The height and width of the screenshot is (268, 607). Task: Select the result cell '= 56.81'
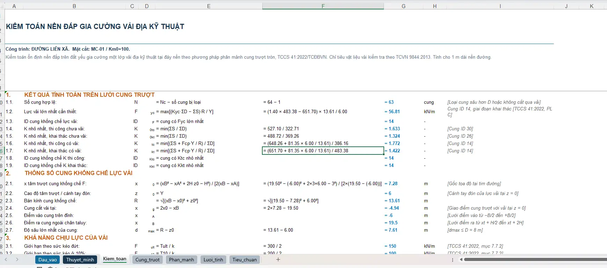392,112
